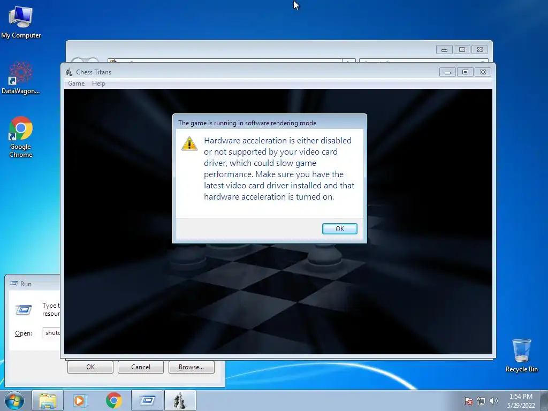The width and height of the screenshot is (548, 411).
Task: Minimize the background Explorer window
Action: pyautogui.click(x=444, y=50)
